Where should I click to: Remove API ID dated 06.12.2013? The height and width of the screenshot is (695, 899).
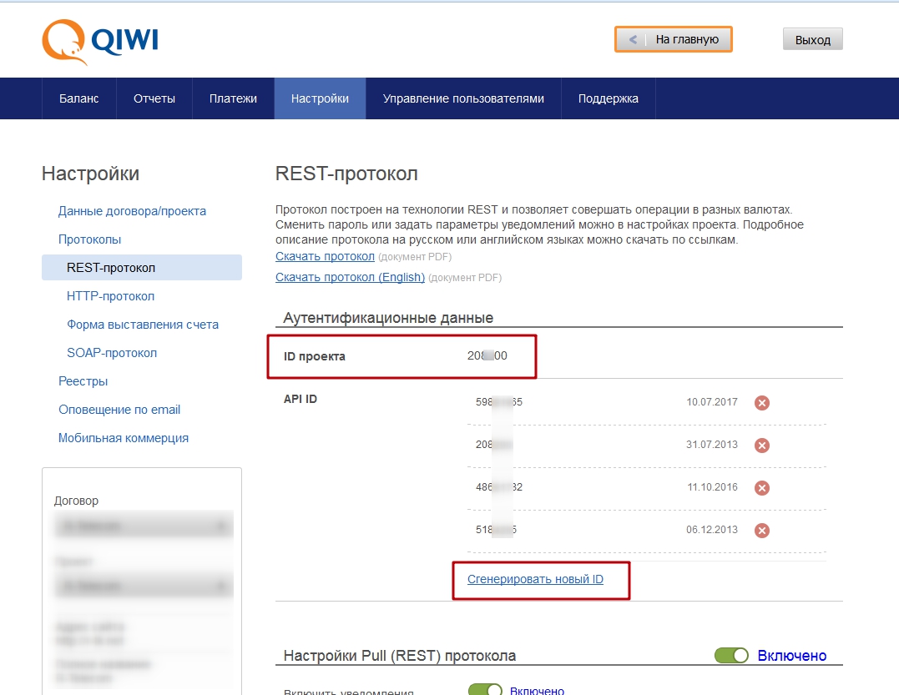761,531
